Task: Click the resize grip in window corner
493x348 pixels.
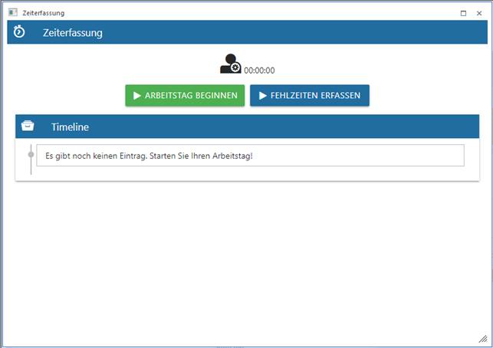Action: point(482,338)
